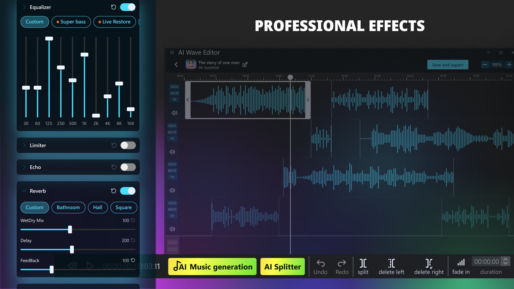The image size is (514, 289).
Task: Click the fade in icon
Action: 461,263
